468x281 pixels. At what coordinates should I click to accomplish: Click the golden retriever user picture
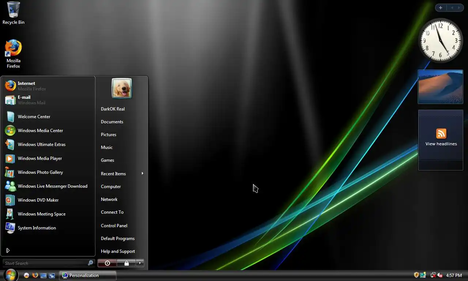tap(122, 88)
